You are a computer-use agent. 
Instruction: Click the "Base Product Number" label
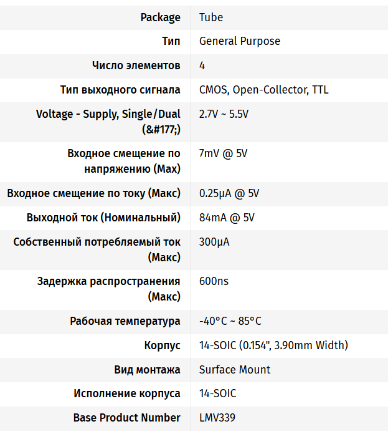[x=127, y=418]
